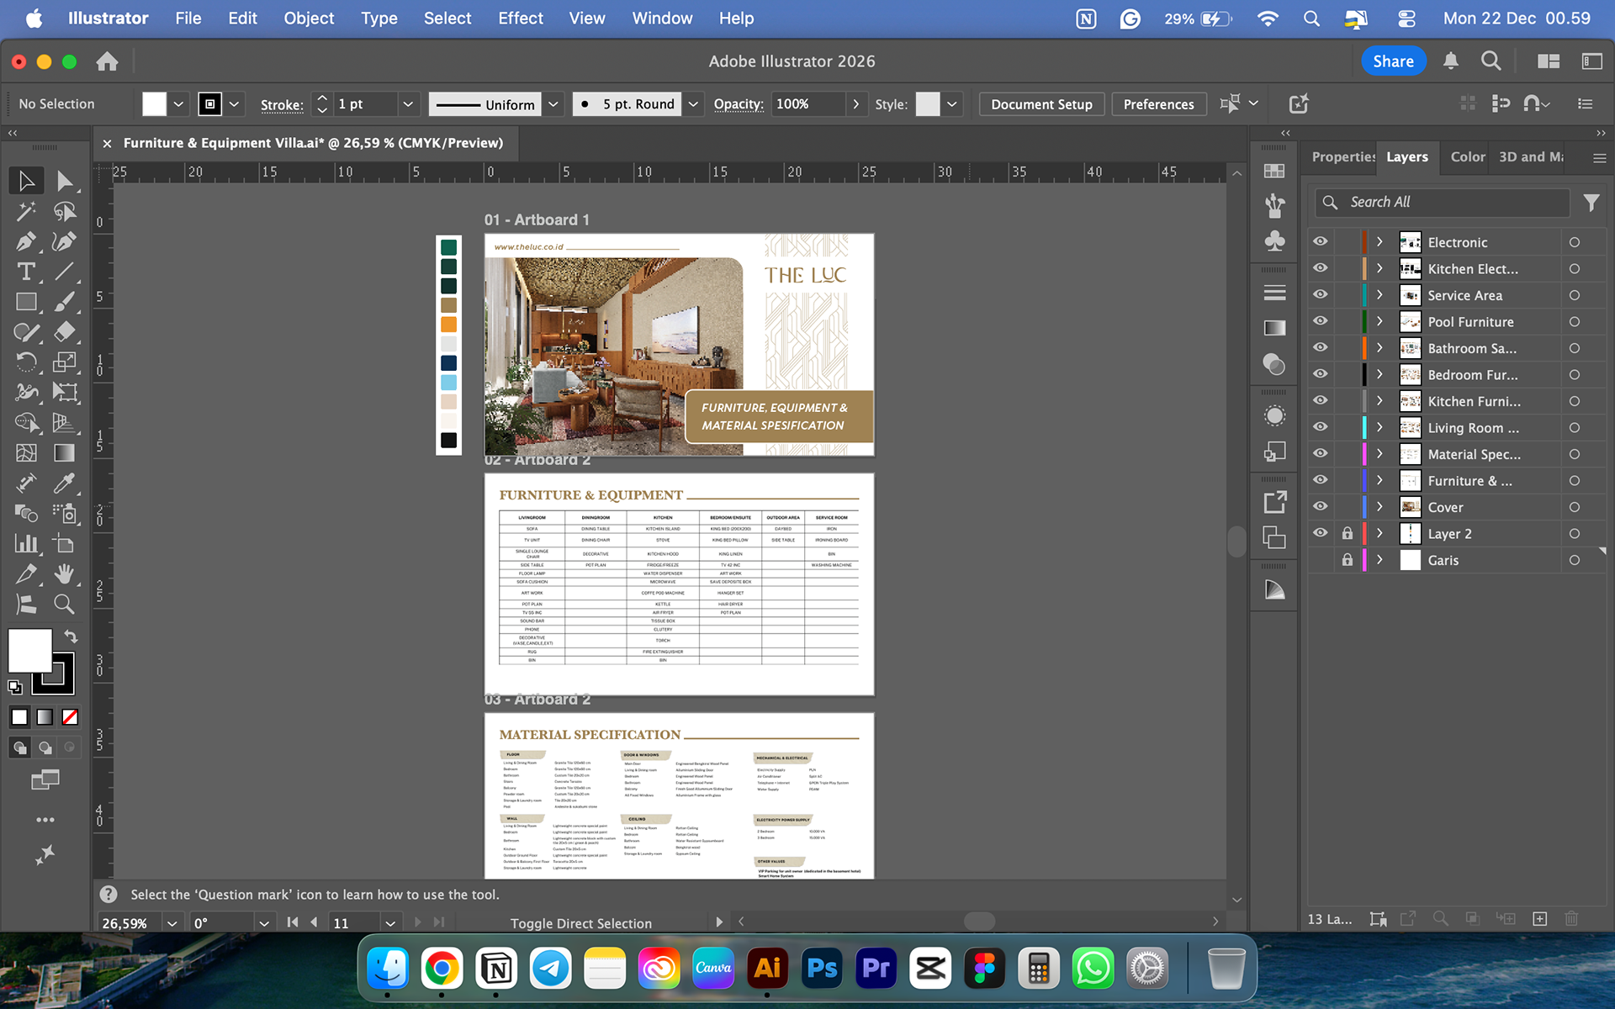Image resolution: width=1615 pixels, height=1009 pixels.
Task: Select the Magic Wand tool
Action: [25, 212]
